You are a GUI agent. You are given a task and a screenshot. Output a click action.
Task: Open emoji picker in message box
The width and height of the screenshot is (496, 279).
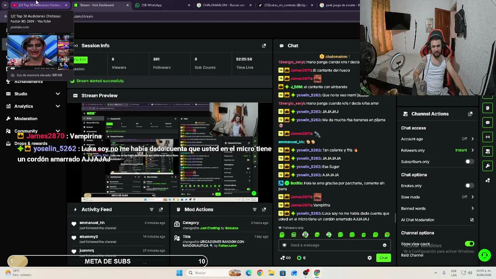tap(384, 245)
